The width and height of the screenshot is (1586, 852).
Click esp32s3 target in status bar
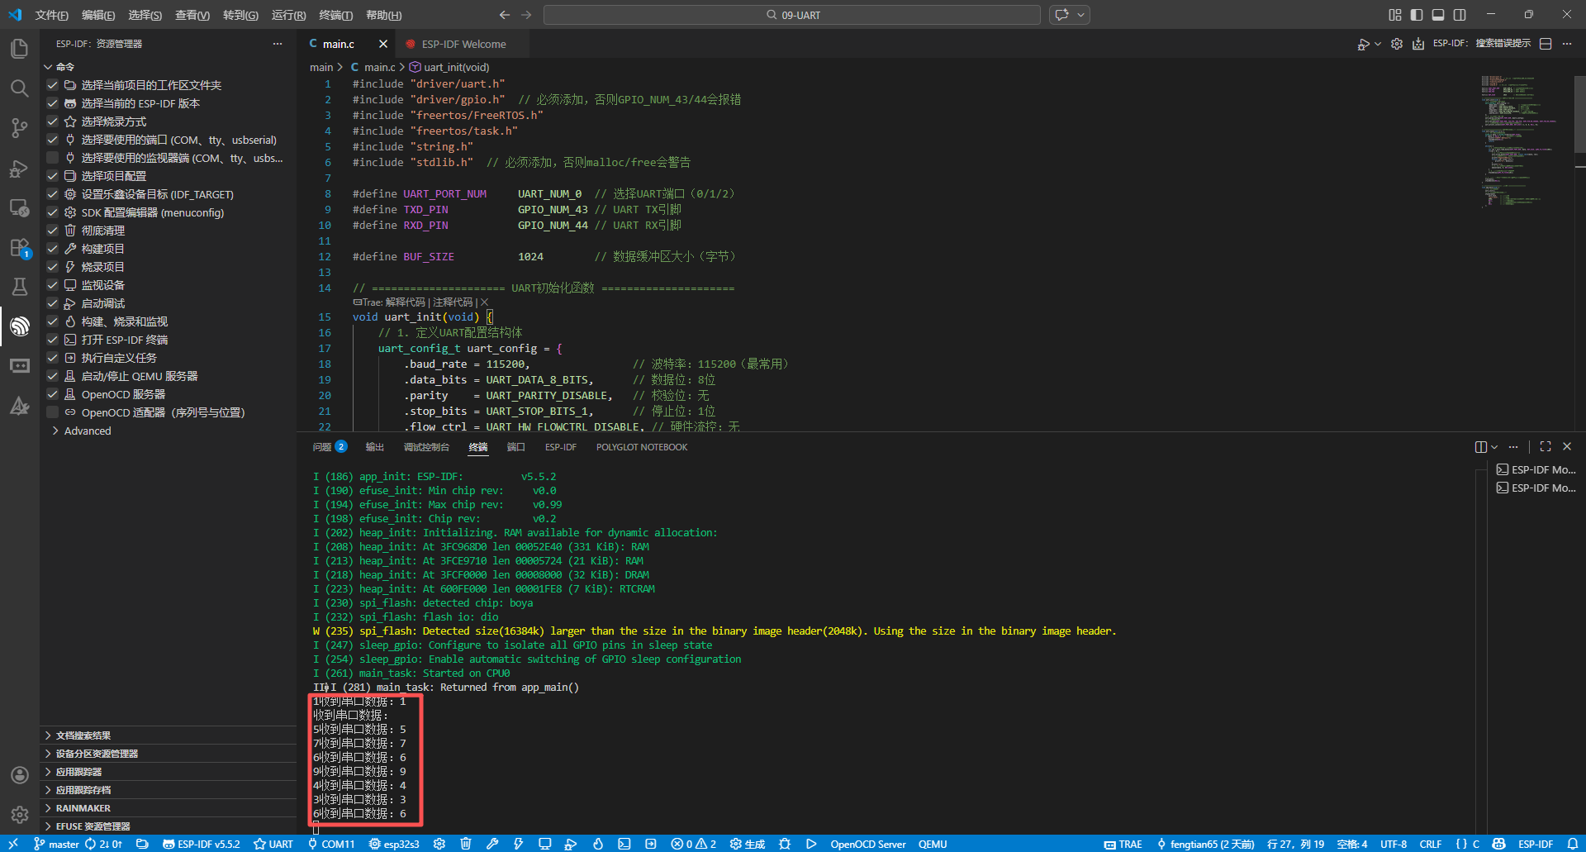pyautogui.click(x=394, y=844)
